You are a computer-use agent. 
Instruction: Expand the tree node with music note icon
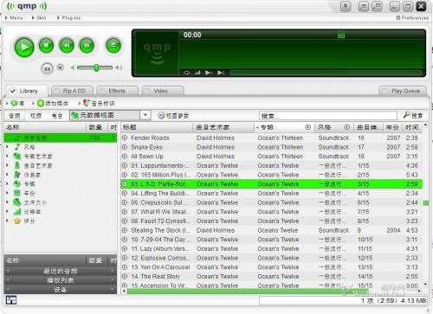click(8, 147)
